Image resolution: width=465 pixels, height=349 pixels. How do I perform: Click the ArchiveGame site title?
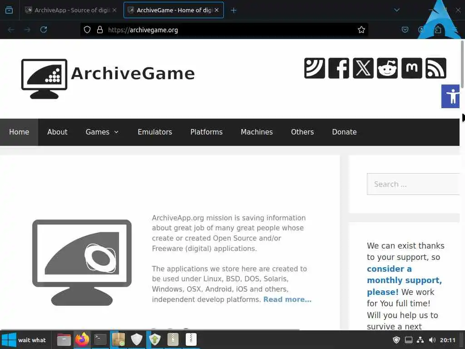click(133, 73)
